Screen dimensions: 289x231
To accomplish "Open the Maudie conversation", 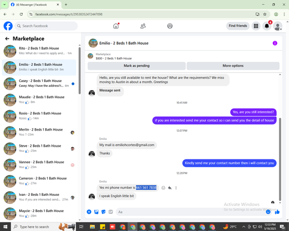I will pyautogui.click(x=39, y=100).
